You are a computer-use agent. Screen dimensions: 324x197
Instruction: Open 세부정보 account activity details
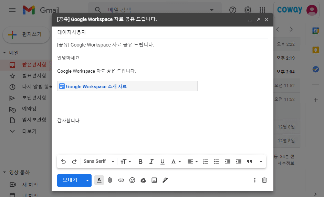click(286, 163)
